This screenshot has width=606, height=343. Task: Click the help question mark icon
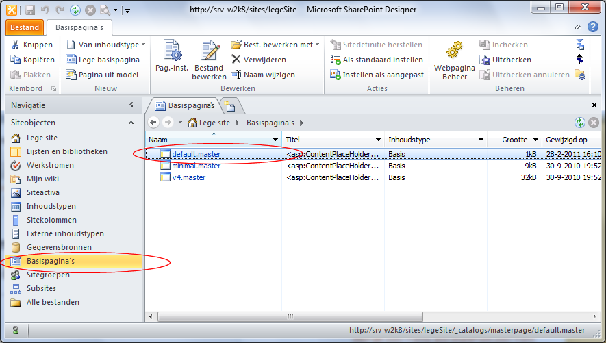click(593, 27)
